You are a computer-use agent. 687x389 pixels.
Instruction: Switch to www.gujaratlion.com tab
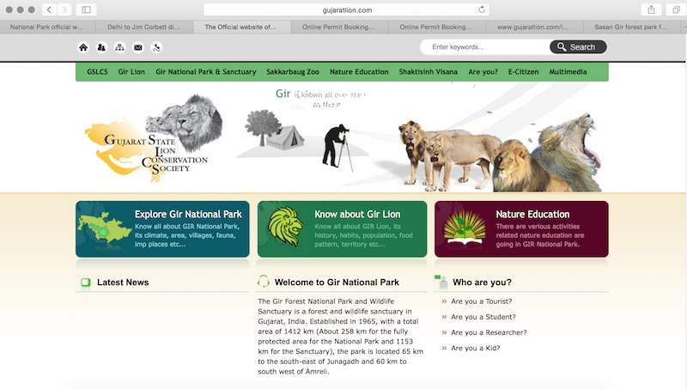pos(533,27)
